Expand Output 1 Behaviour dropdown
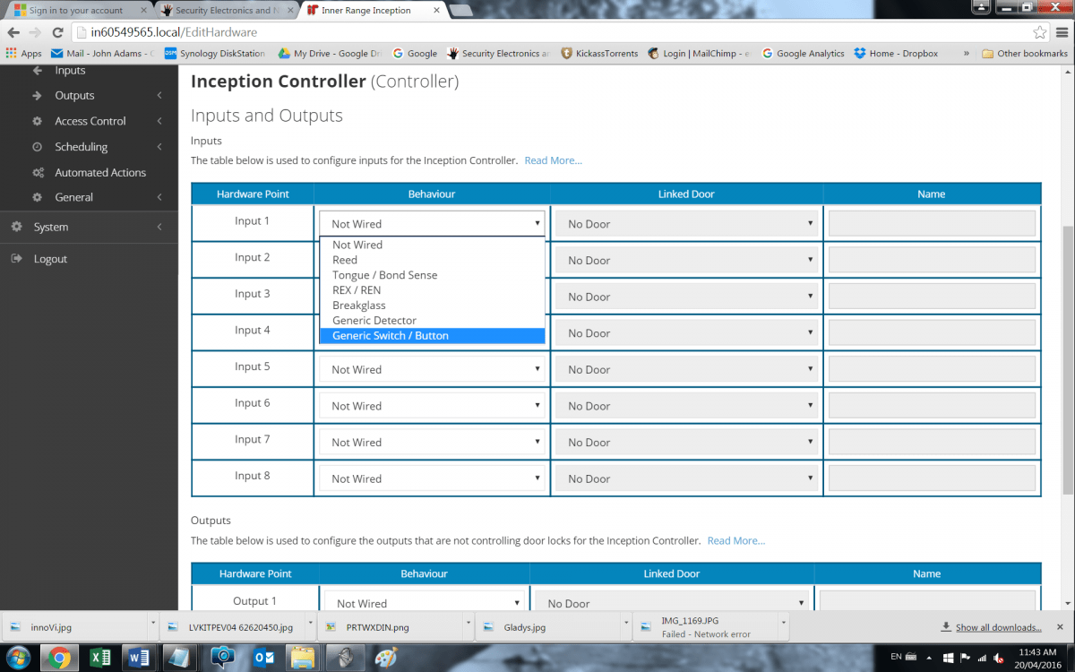Viewport: 1075px width, 672px height. tap(424, 603)
